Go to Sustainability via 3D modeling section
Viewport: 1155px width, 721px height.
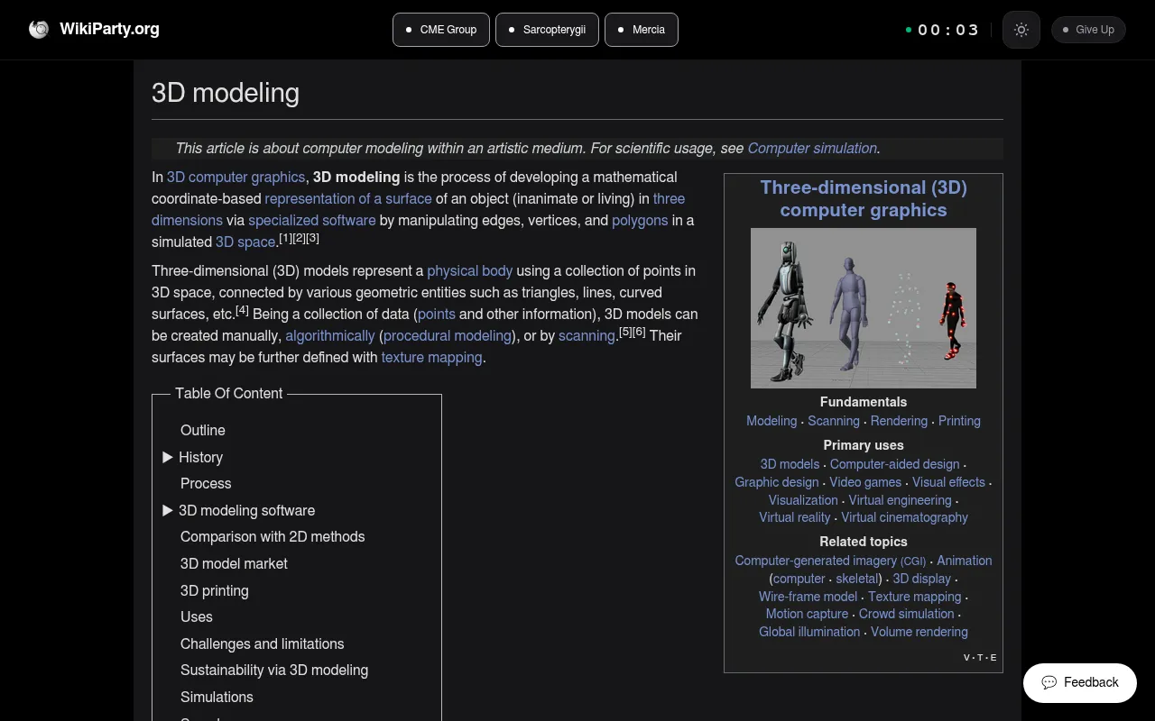tap(274, 670)
